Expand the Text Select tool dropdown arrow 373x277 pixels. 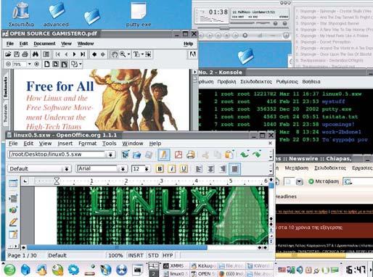click(143, 54)
